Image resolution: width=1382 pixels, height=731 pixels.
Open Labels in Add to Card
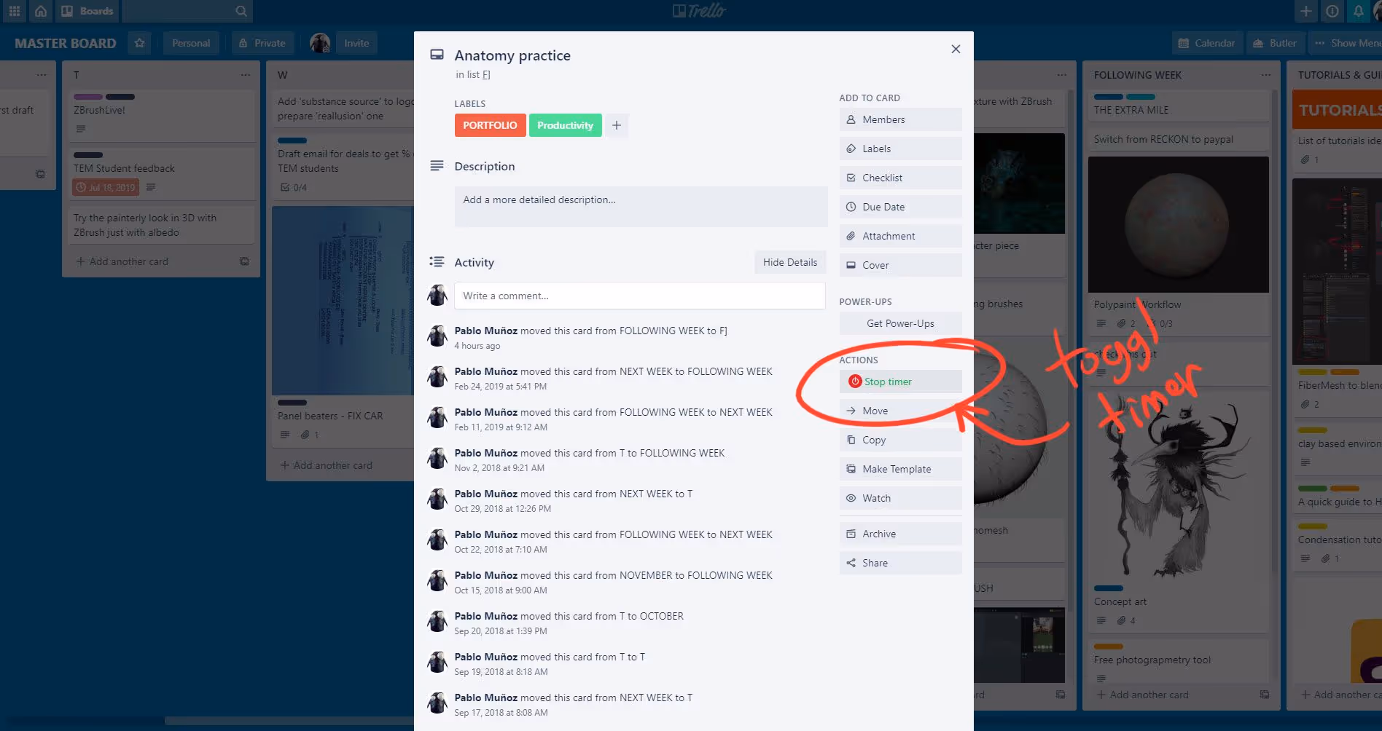point(900,149)
